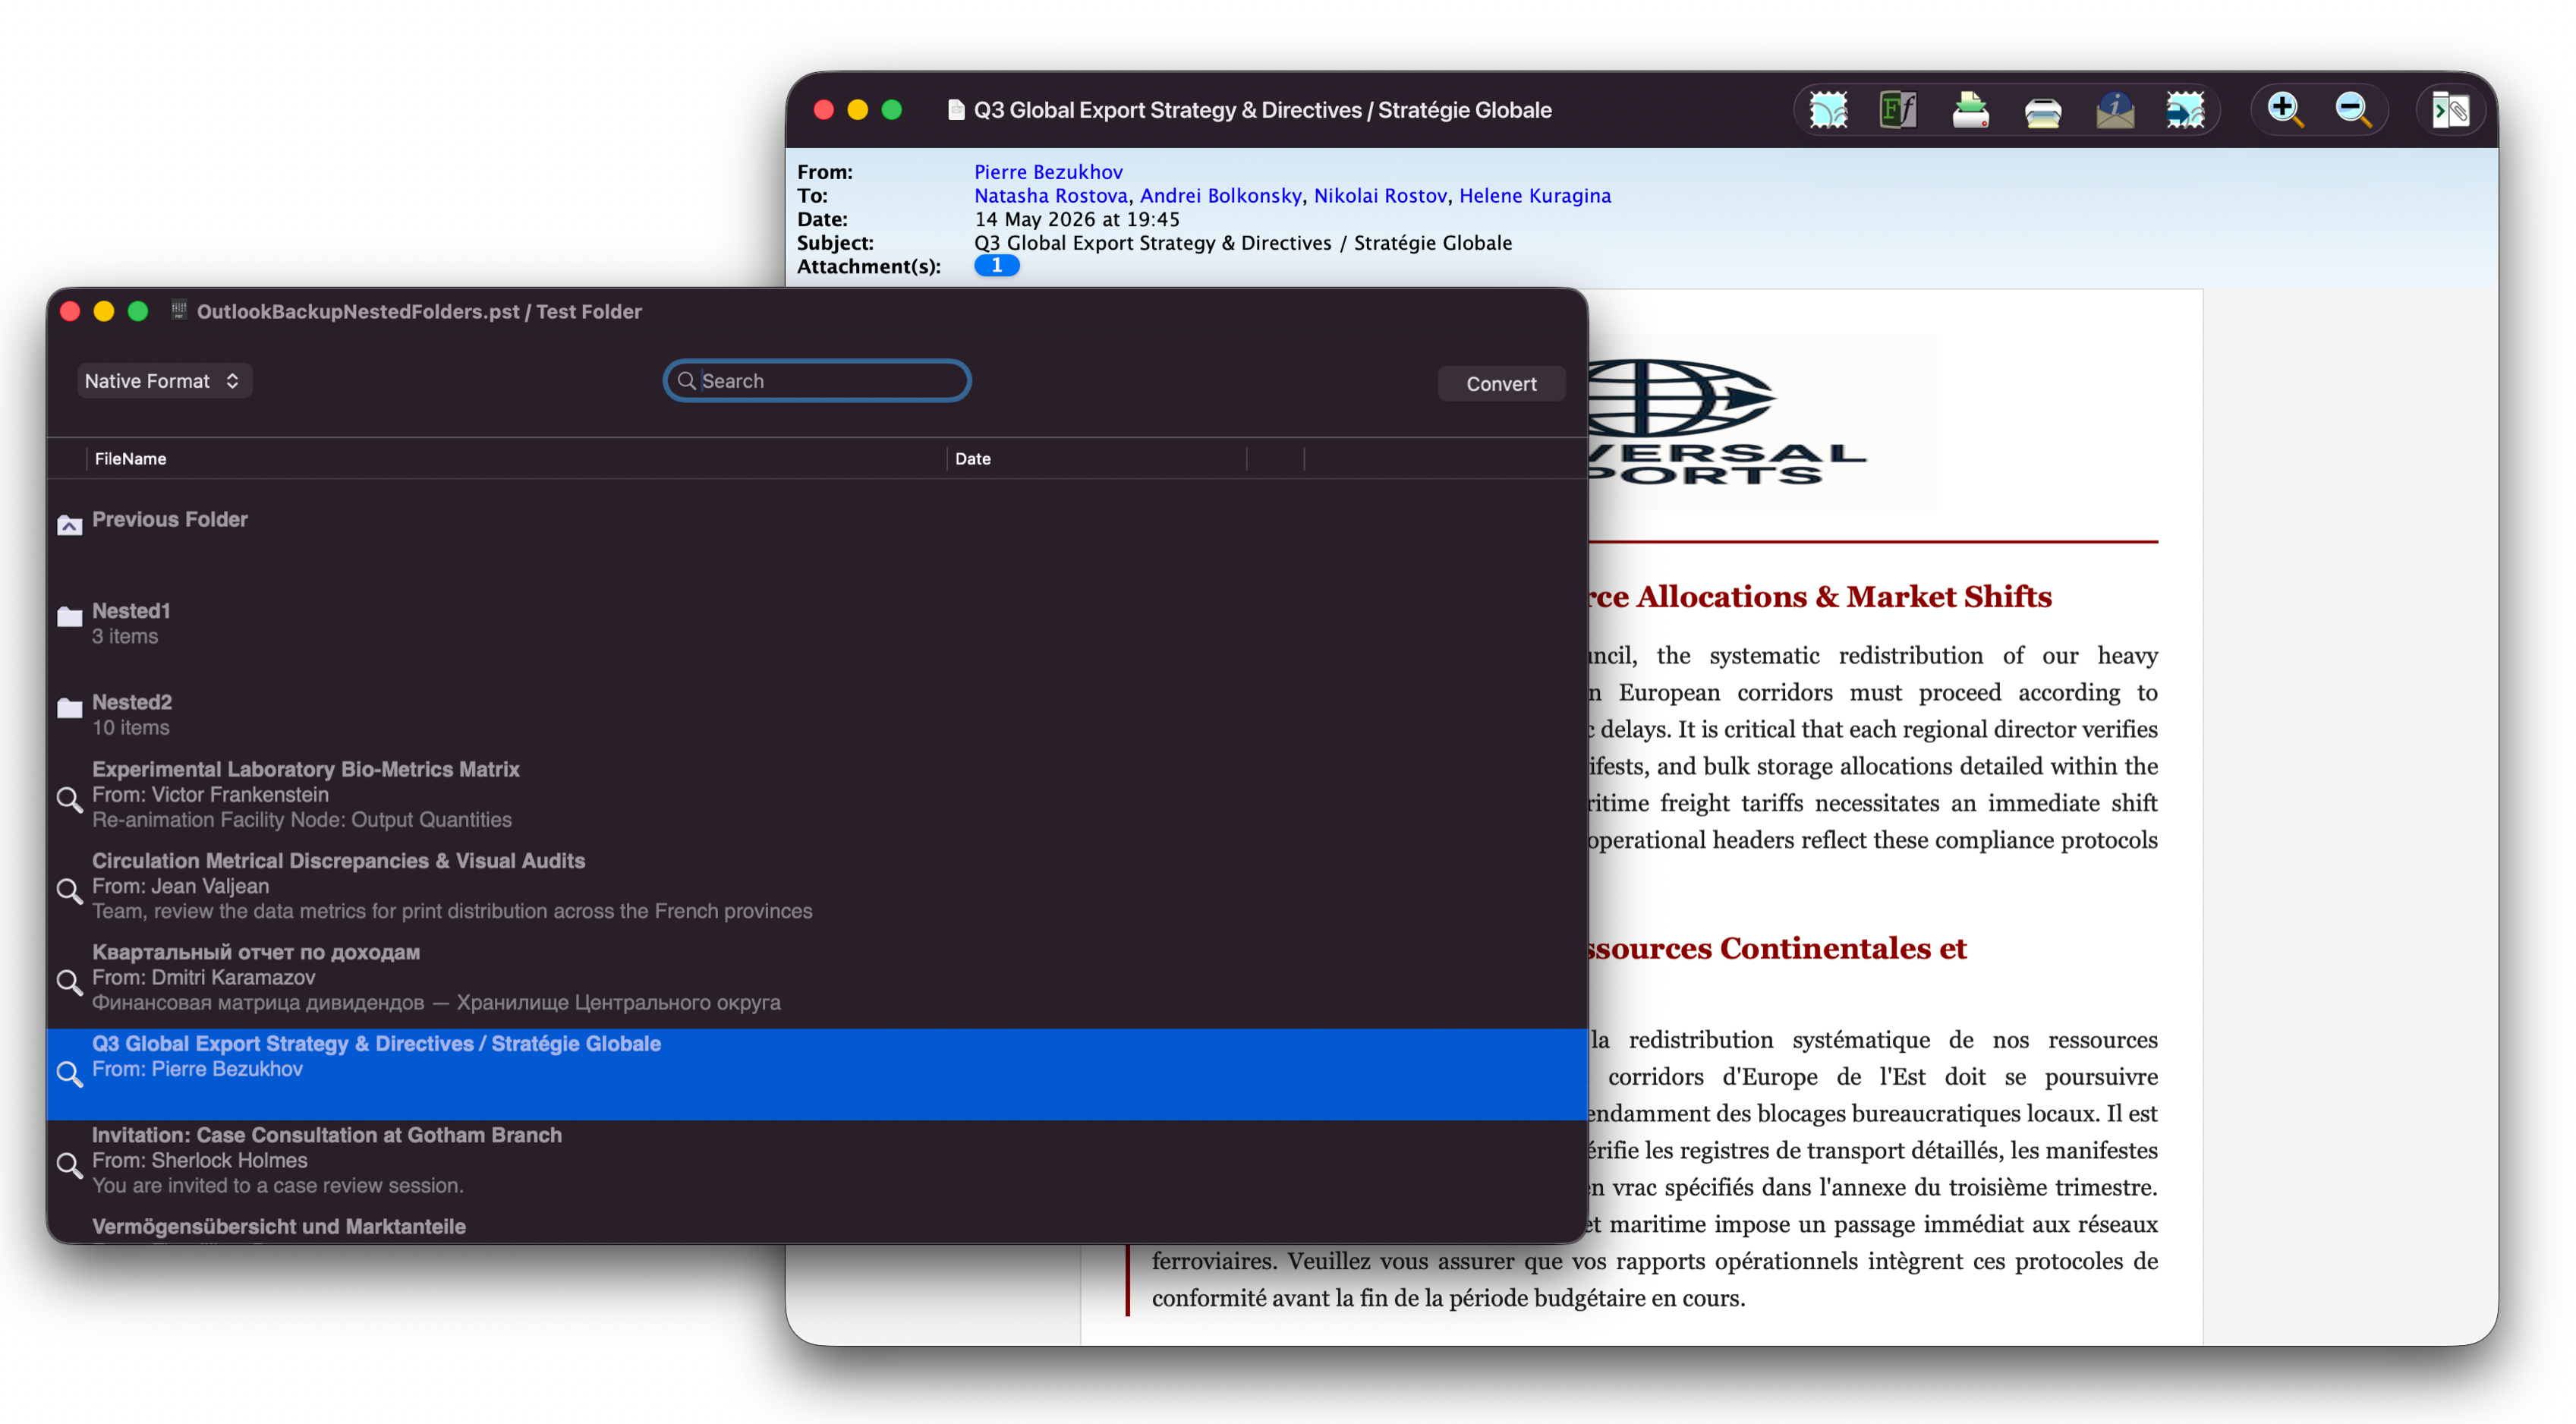The image size is (2576, 1424).
Task: Open the Native Format dropdown
Action: pyautogui.click(x=164, y=381)
